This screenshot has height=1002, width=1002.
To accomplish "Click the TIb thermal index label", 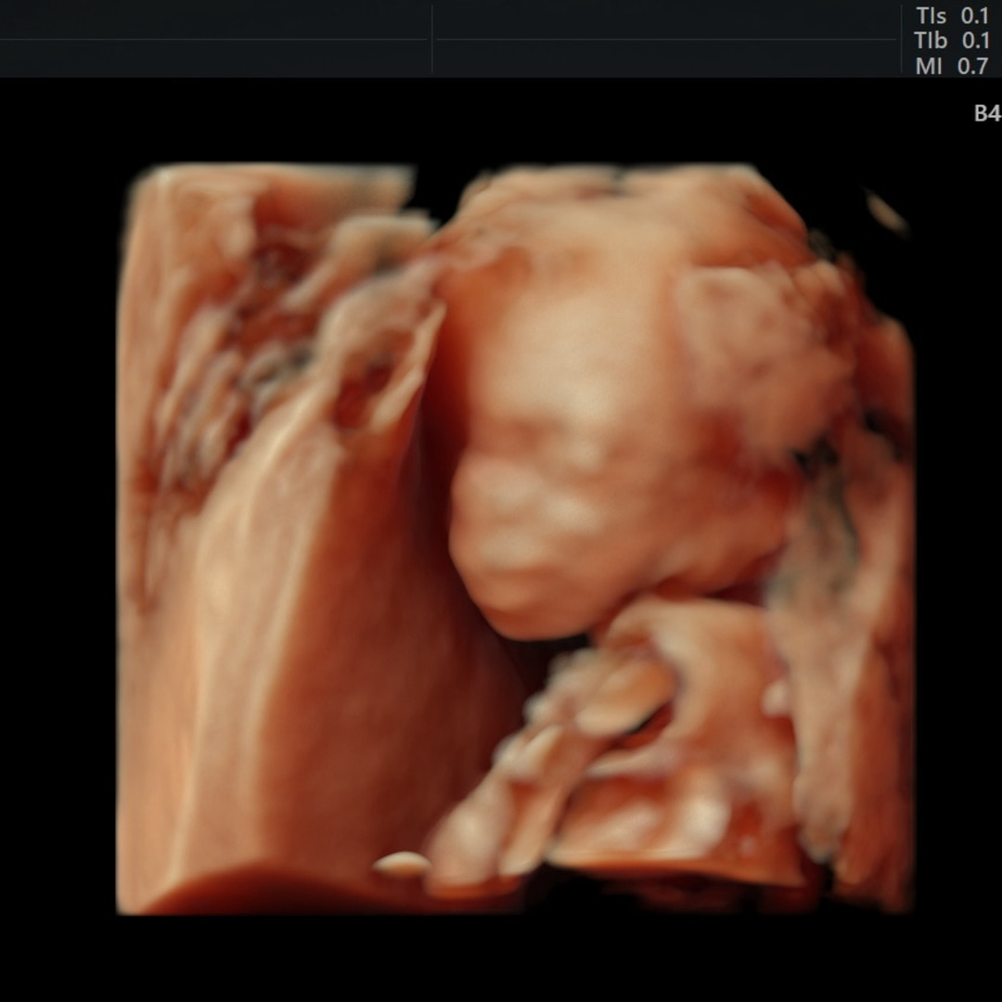I will 931,41.
